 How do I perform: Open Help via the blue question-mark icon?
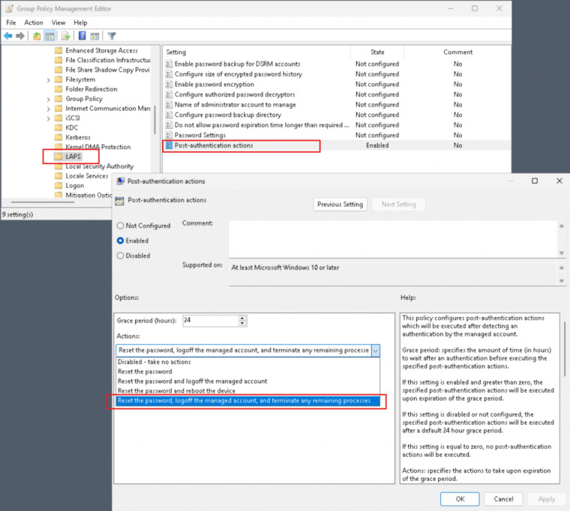click(82, 36)
